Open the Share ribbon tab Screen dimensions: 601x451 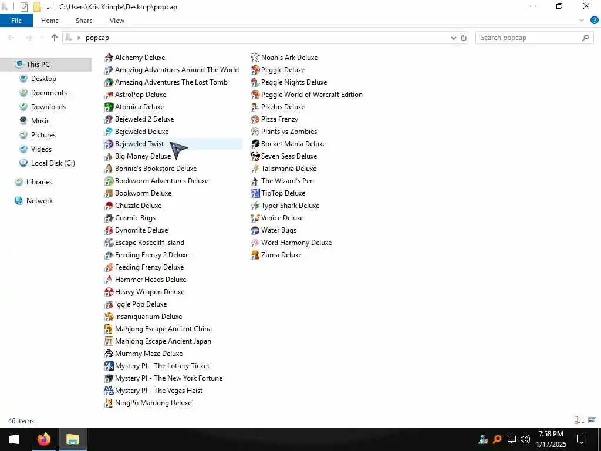(84, 21)
